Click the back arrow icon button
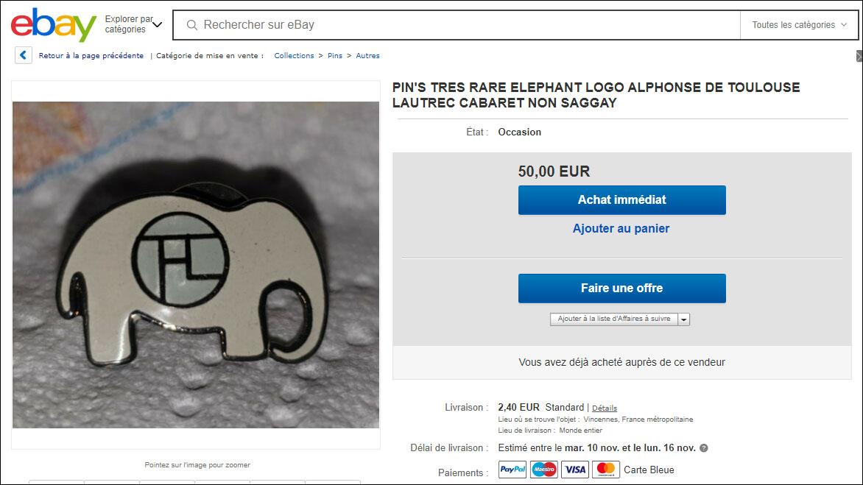 23,55
